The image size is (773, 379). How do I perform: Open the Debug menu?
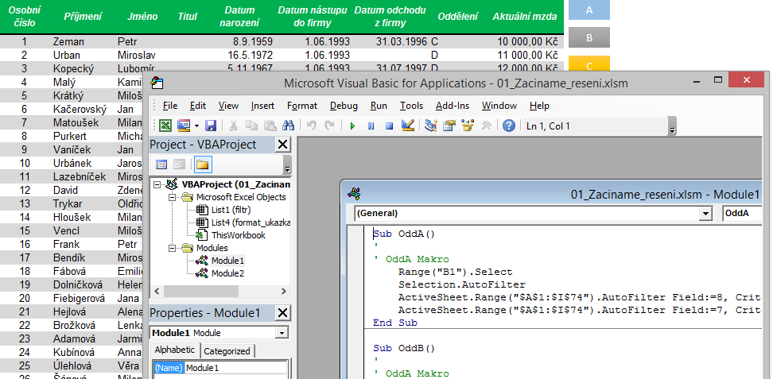coord(344,106)
